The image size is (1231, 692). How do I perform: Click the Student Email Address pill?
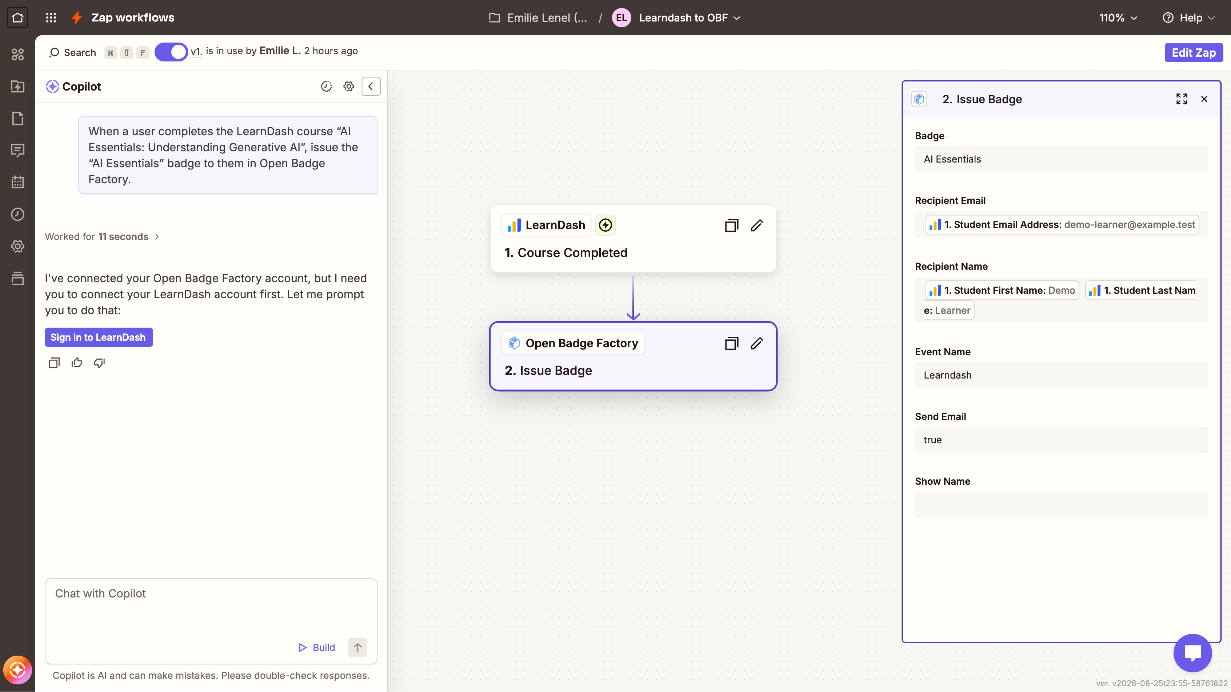click(x=1062, y=225)
